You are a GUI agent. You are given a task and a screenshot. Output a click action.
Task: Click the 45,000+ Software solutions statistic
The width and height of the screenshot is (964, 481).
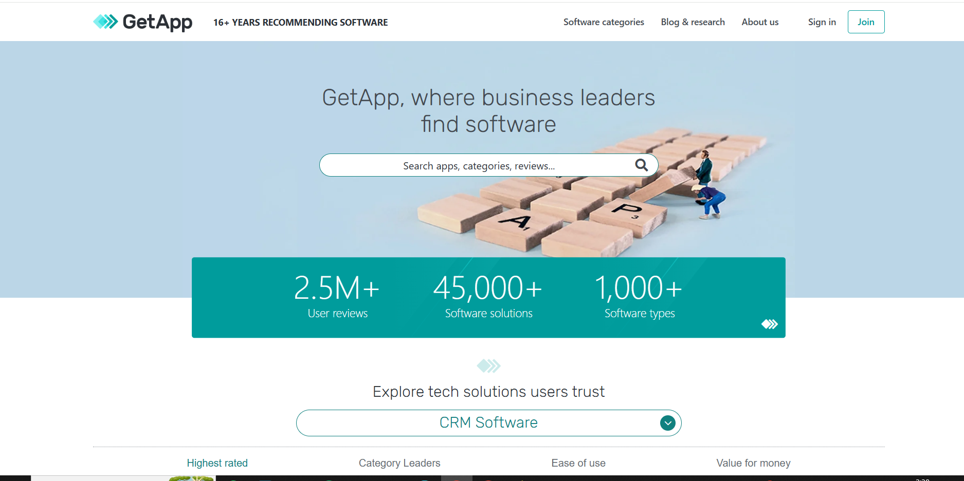(x=488, y=296)
